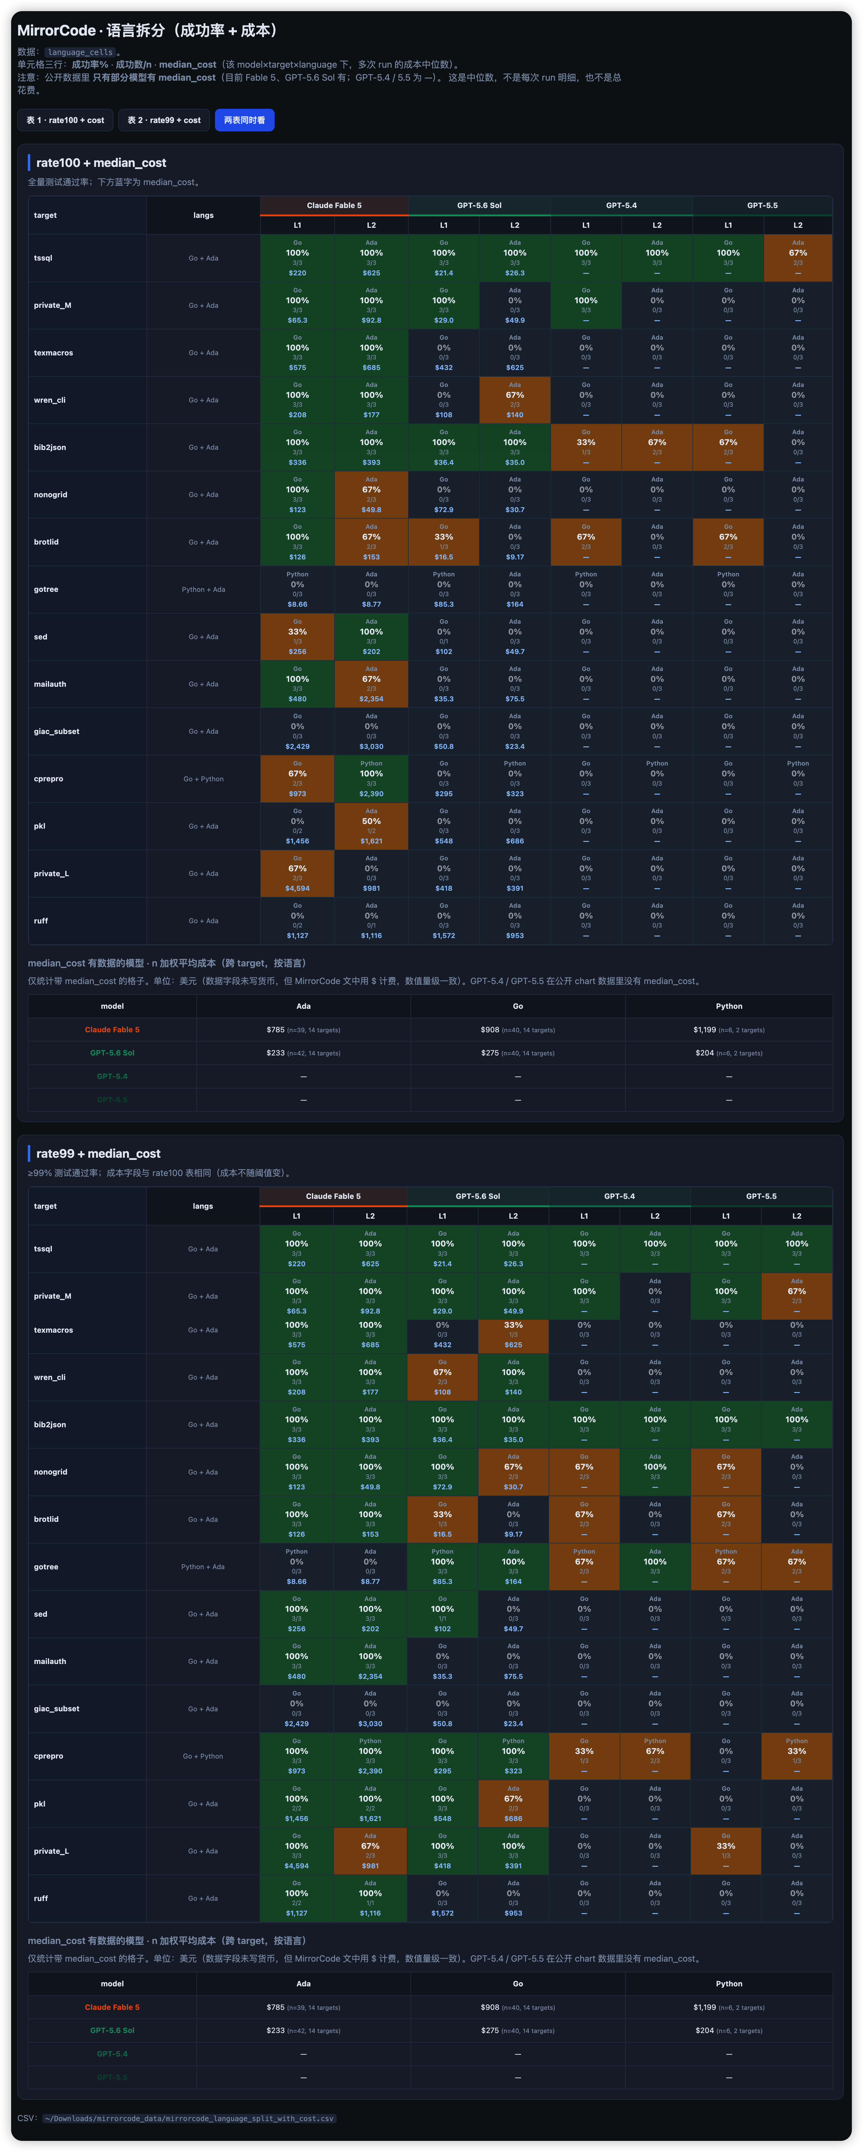This screenshot has width=863, height=2152.
Task: Click the '$2,354' cost cell in rate100 table
Action: pos(371,699)
